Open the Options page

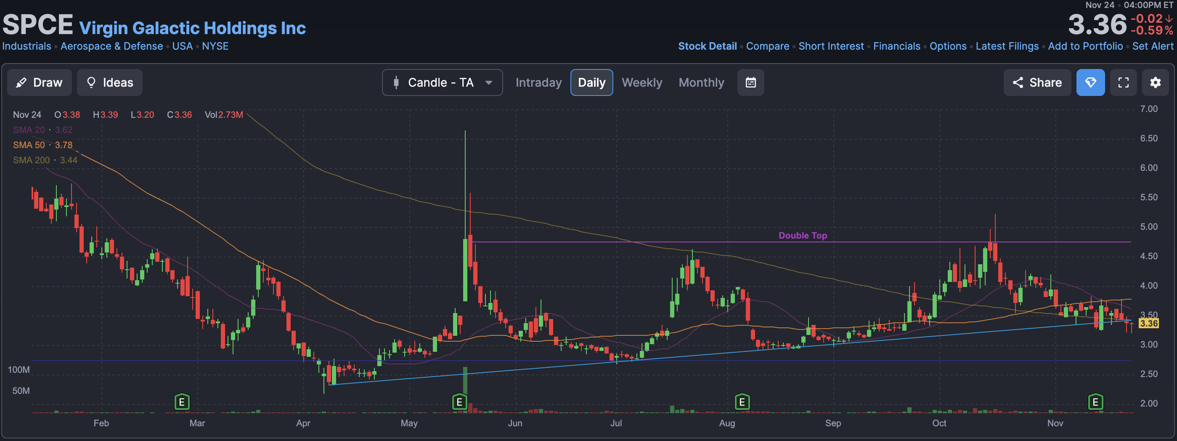tap(948, 46)
